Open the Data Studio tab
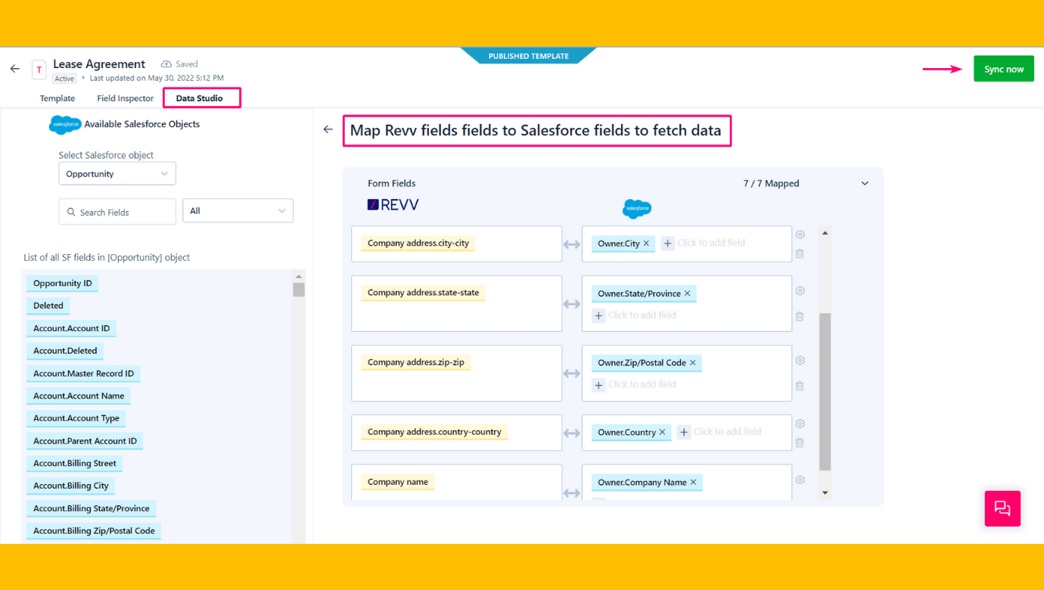This screenshot has width=1044, height=590. tap(200, 98)
